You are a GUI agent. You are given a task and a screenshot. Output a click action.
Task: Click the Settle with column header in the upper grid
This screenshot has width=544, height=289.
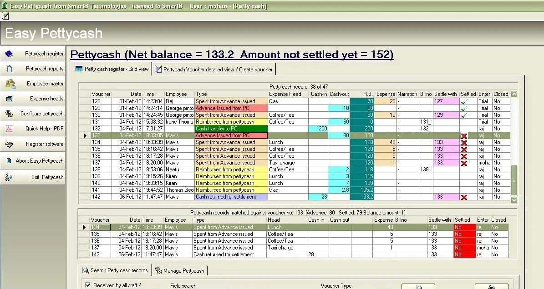pos(446,94)
